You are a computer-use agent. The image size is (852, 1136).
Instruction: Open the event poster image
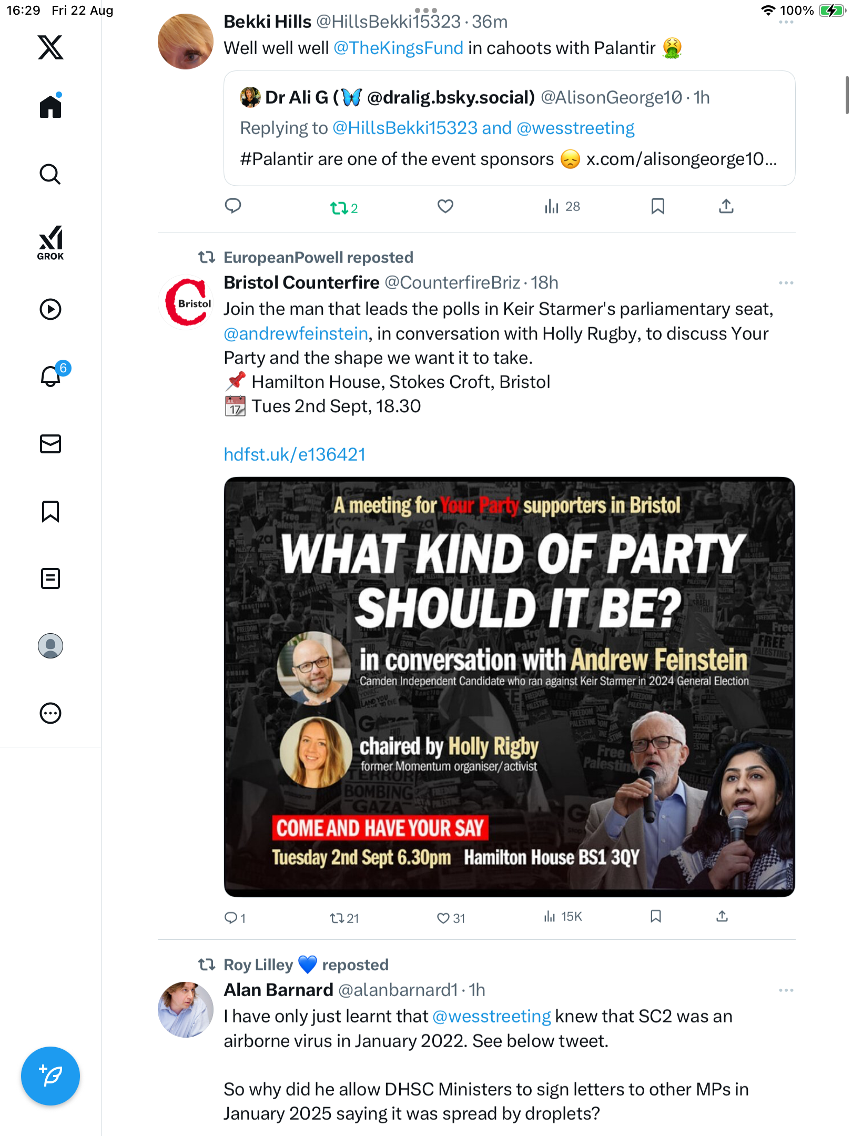click(509, 686)
